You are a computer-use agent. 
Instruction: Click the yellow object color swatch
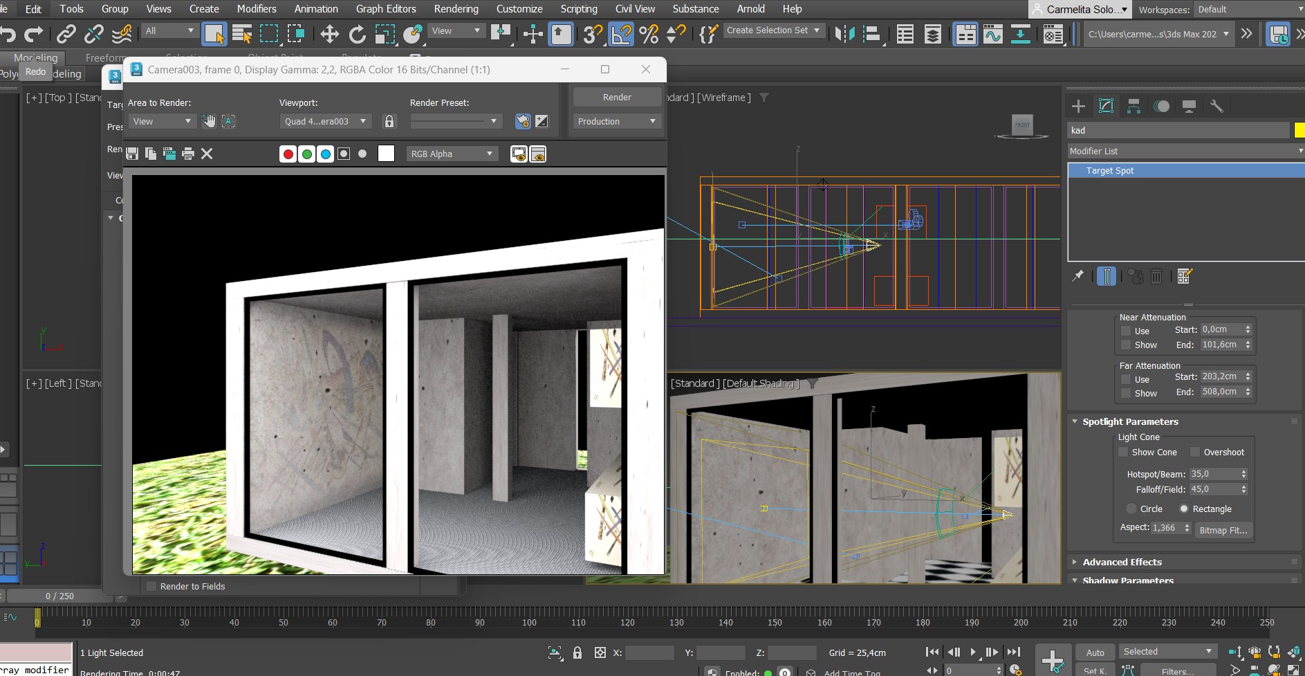pos(1299,130)
